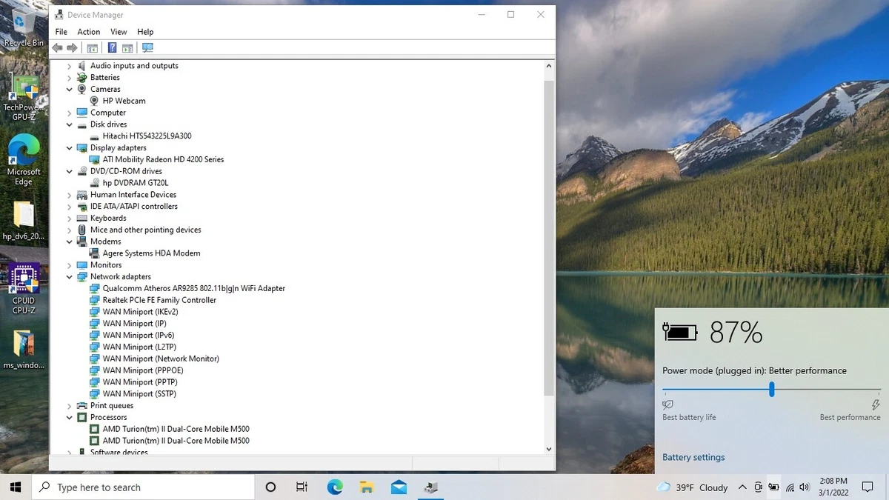Viewport: 889px width, 500px height.
Task: Open the Help menu
Action: pyautogui.click(x=145, y=32)
